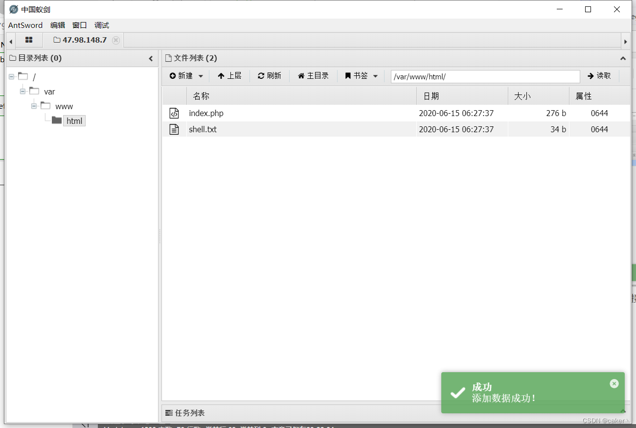Sort by the 属性 column header
The height and width of the screenshot is (428, 636).
(600, 96)
